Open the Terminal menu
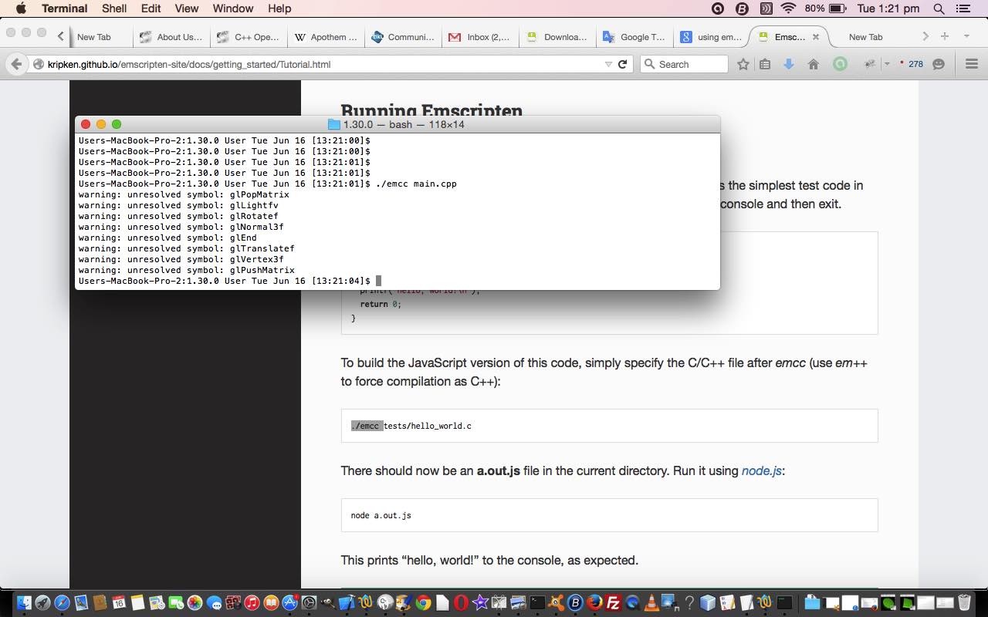Screen dimensions: 988x617 coord(64,8)
